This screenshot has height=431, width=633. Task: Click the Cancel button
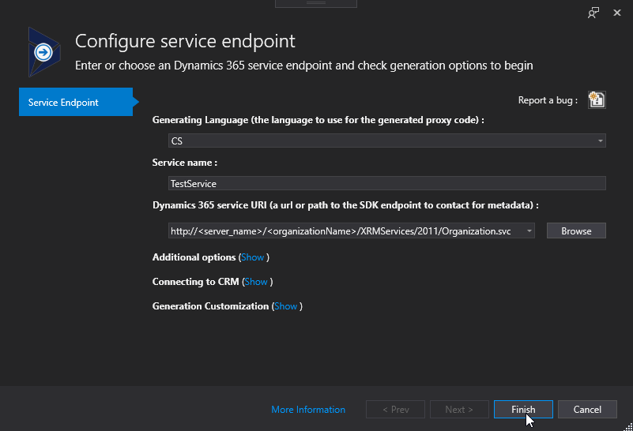click(587, 409)
